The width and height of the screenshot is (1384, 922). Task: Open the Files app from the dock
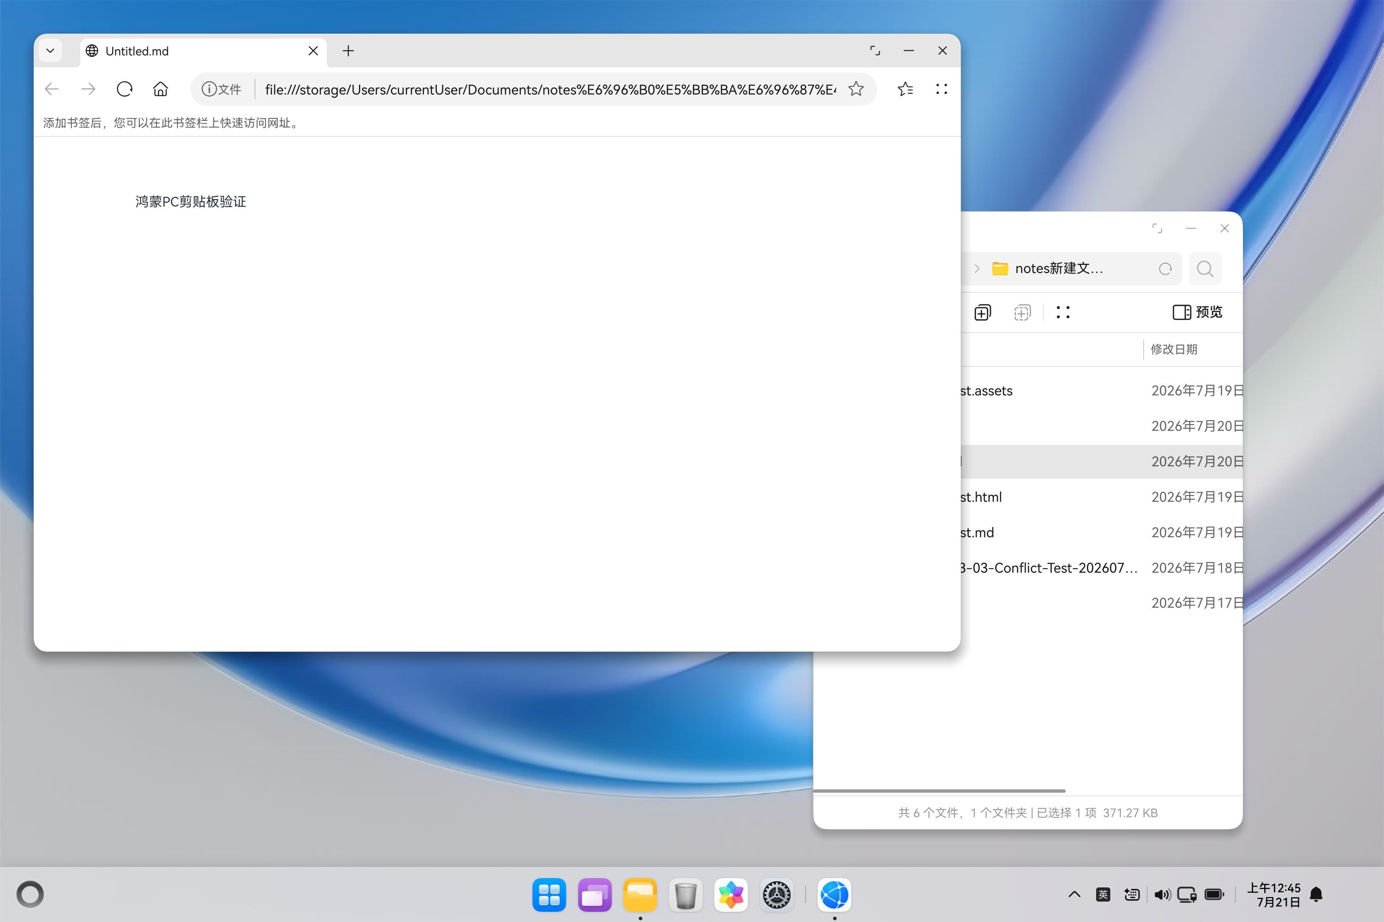point(640,895)
